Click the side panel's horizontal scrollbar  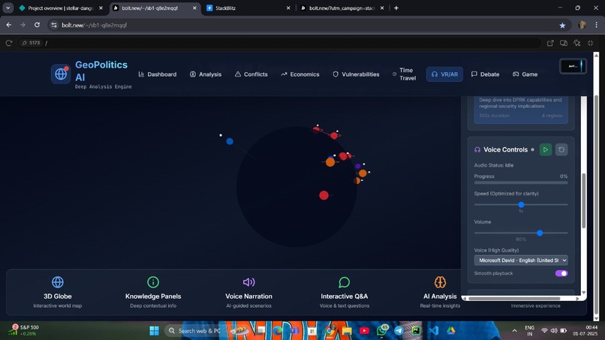pyautogui.click(x=514, y=298)
